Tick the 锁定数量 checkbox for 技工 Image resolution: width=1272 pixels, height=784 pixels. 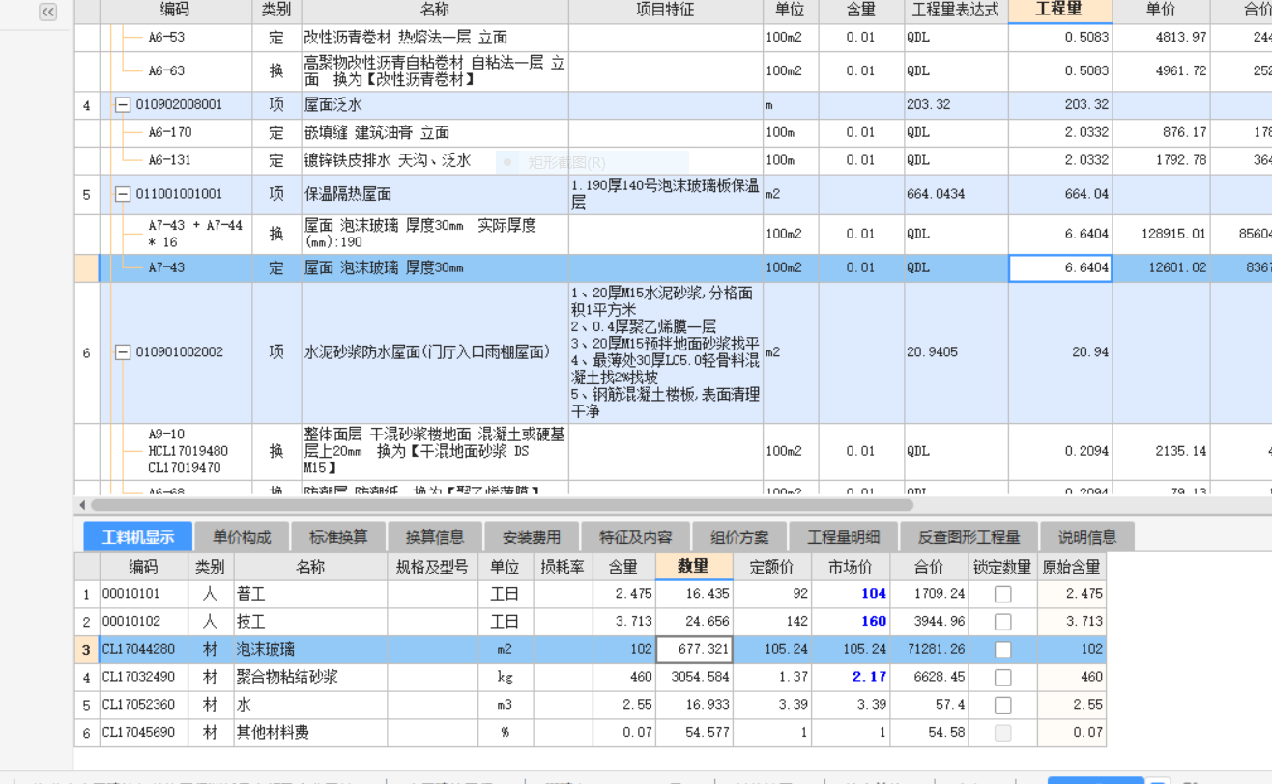click(x=1002, y=622)
